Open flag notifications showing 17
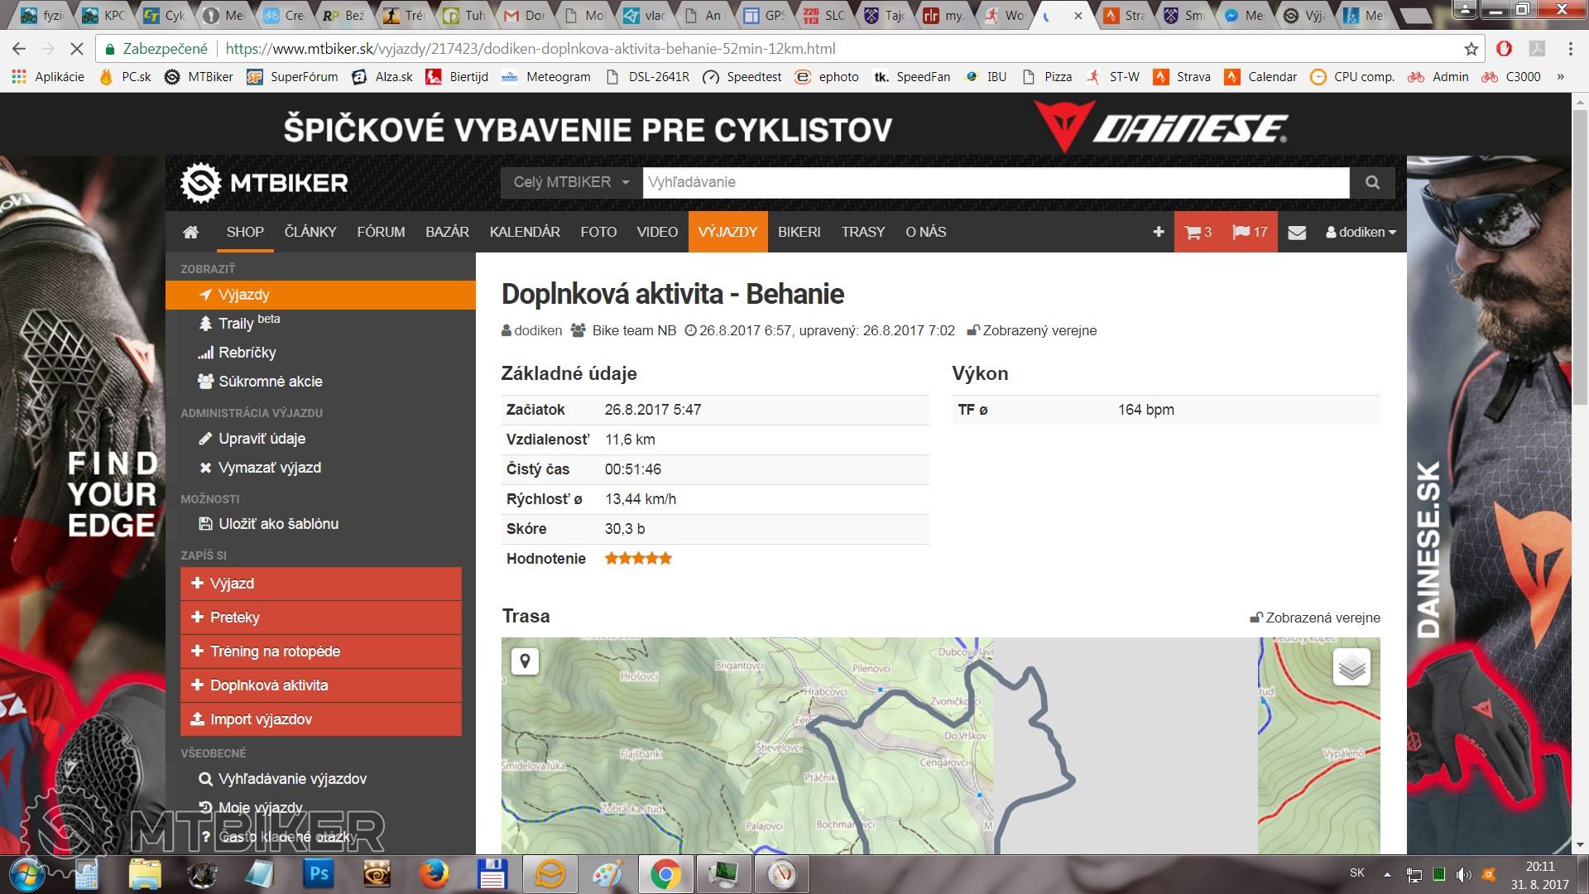The image size is (1589, 894). pyautogui.click(x=1250, y=232)
